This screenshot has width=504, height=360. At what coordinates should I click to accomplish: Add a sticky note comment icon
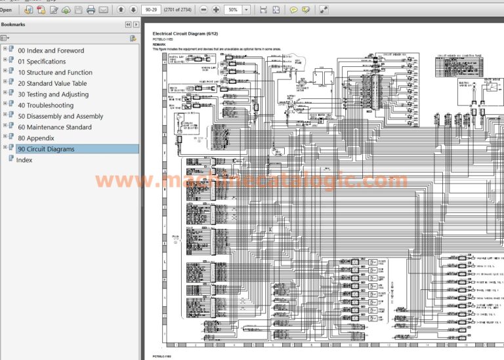293,10
